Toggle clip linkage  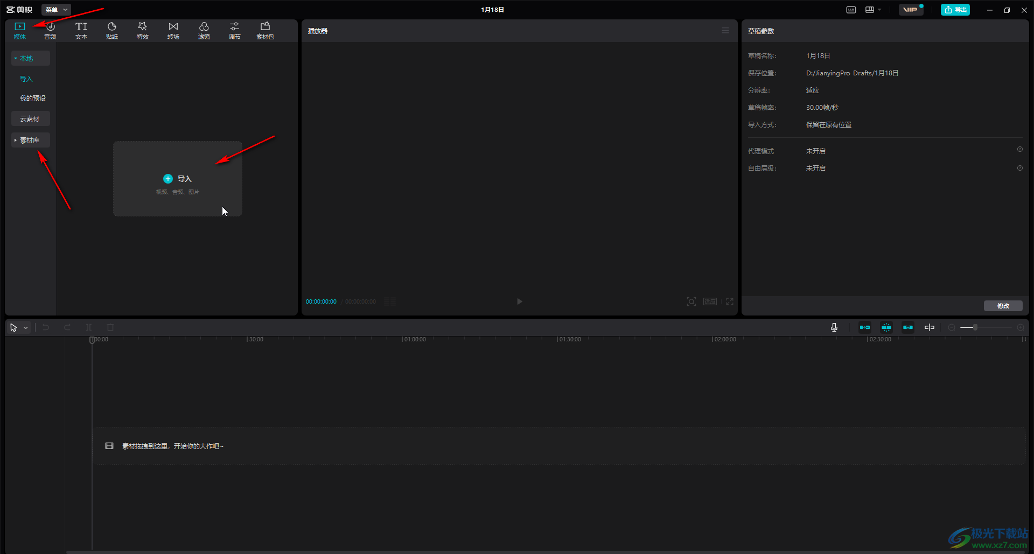[x=908, y=327]
